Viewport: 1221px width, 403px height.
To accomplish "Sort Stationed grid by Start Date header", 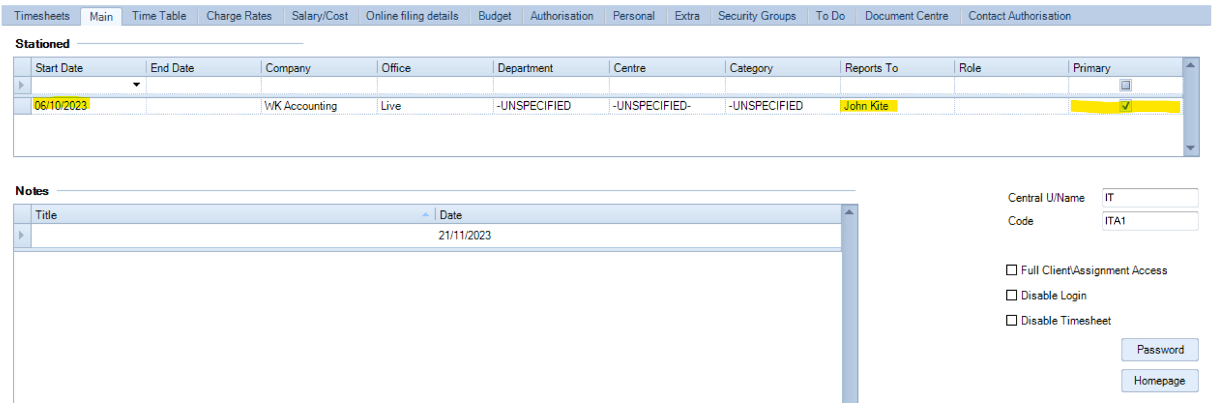I will coord(89,68).
